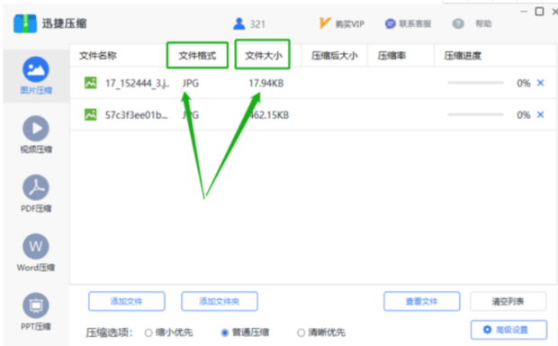Remove the 17_152444_3 file with its X
The height and width of the screenshot is (346, 558).
(x=540, y=83)
